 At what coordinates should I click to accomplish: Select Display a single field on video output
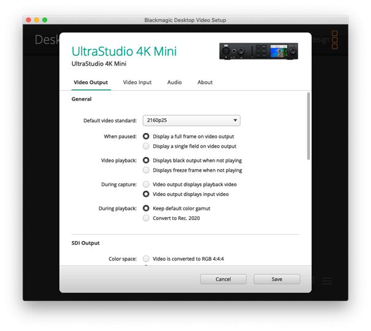click(x=146, y=146)
